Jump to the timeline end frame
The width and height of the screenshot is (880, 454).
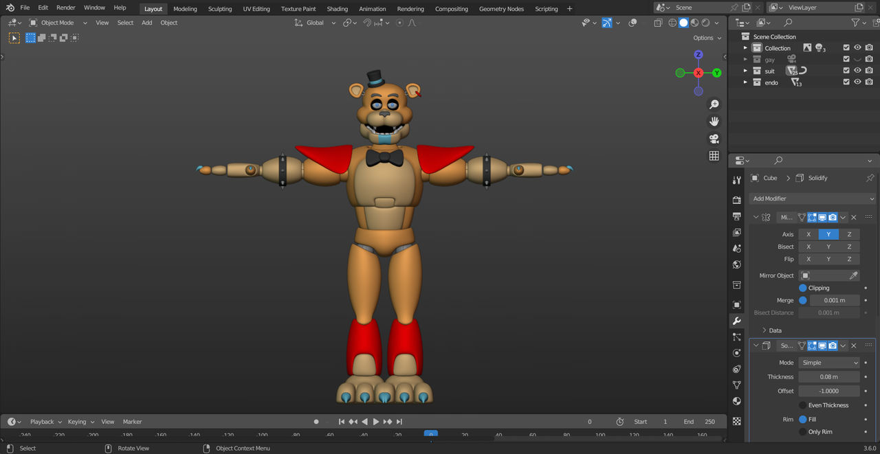point(399,422)
